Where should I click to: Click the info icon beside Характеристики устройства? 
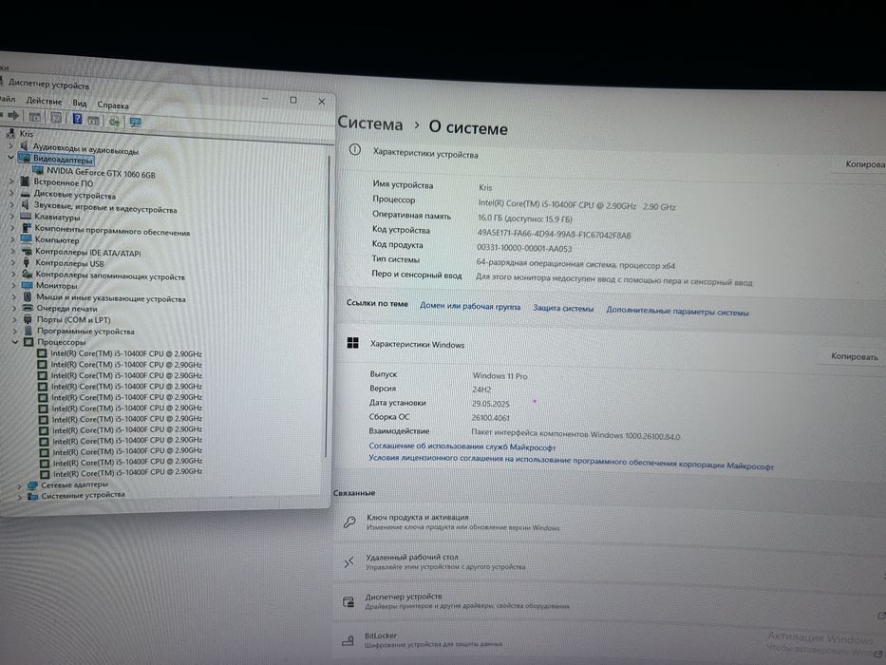355,150
